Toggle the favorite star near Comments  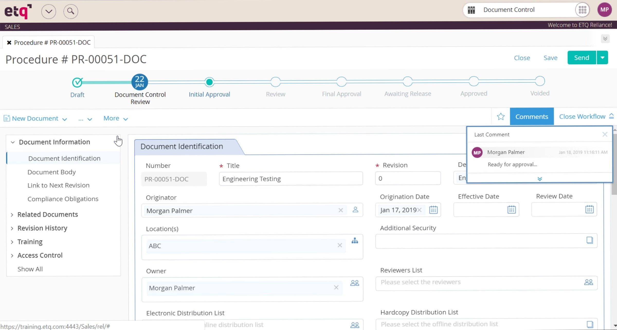pos(501,116)
